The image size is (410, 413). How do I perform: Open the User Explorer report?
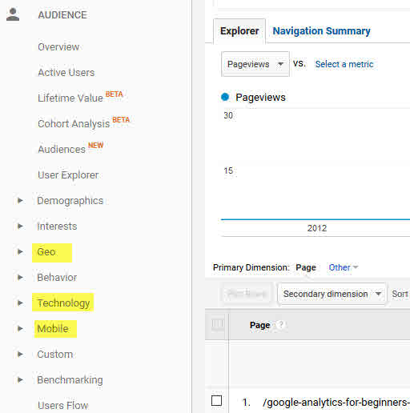coord(68,175)
